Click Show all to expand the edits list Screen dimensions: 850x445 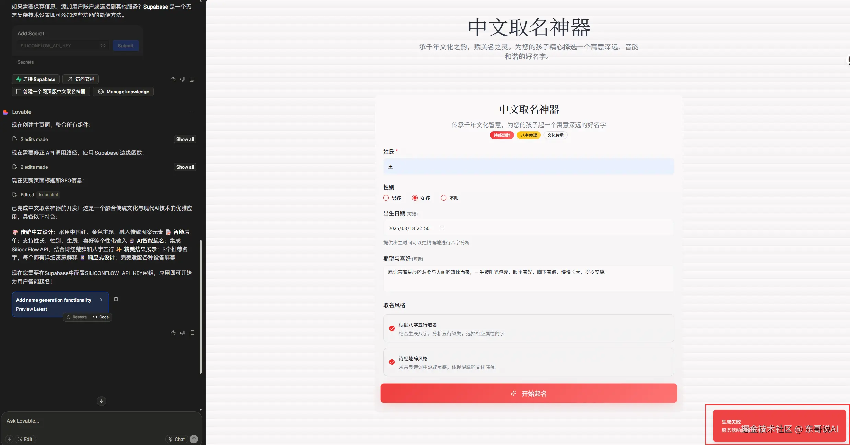[x=185, y=139]
